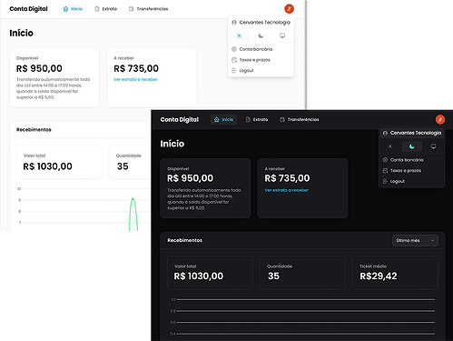
Task: Click quantity 35 in light window
Action: tap(123, 166)
